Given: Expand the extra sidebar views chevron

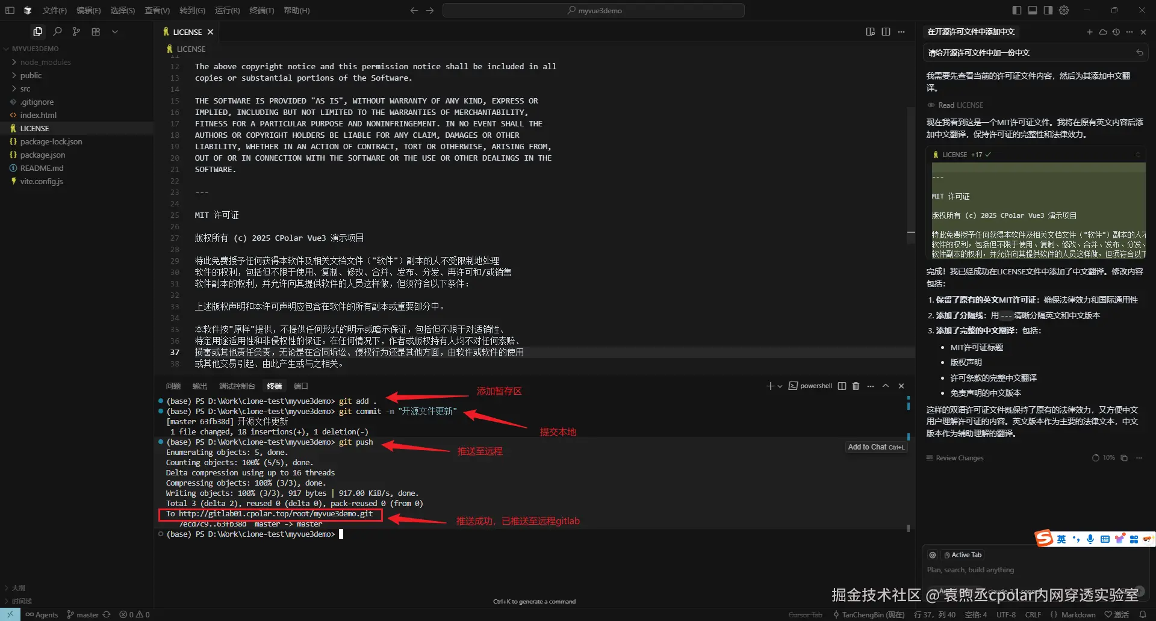Looking at the screenshot, I should [x=115, y=32].
